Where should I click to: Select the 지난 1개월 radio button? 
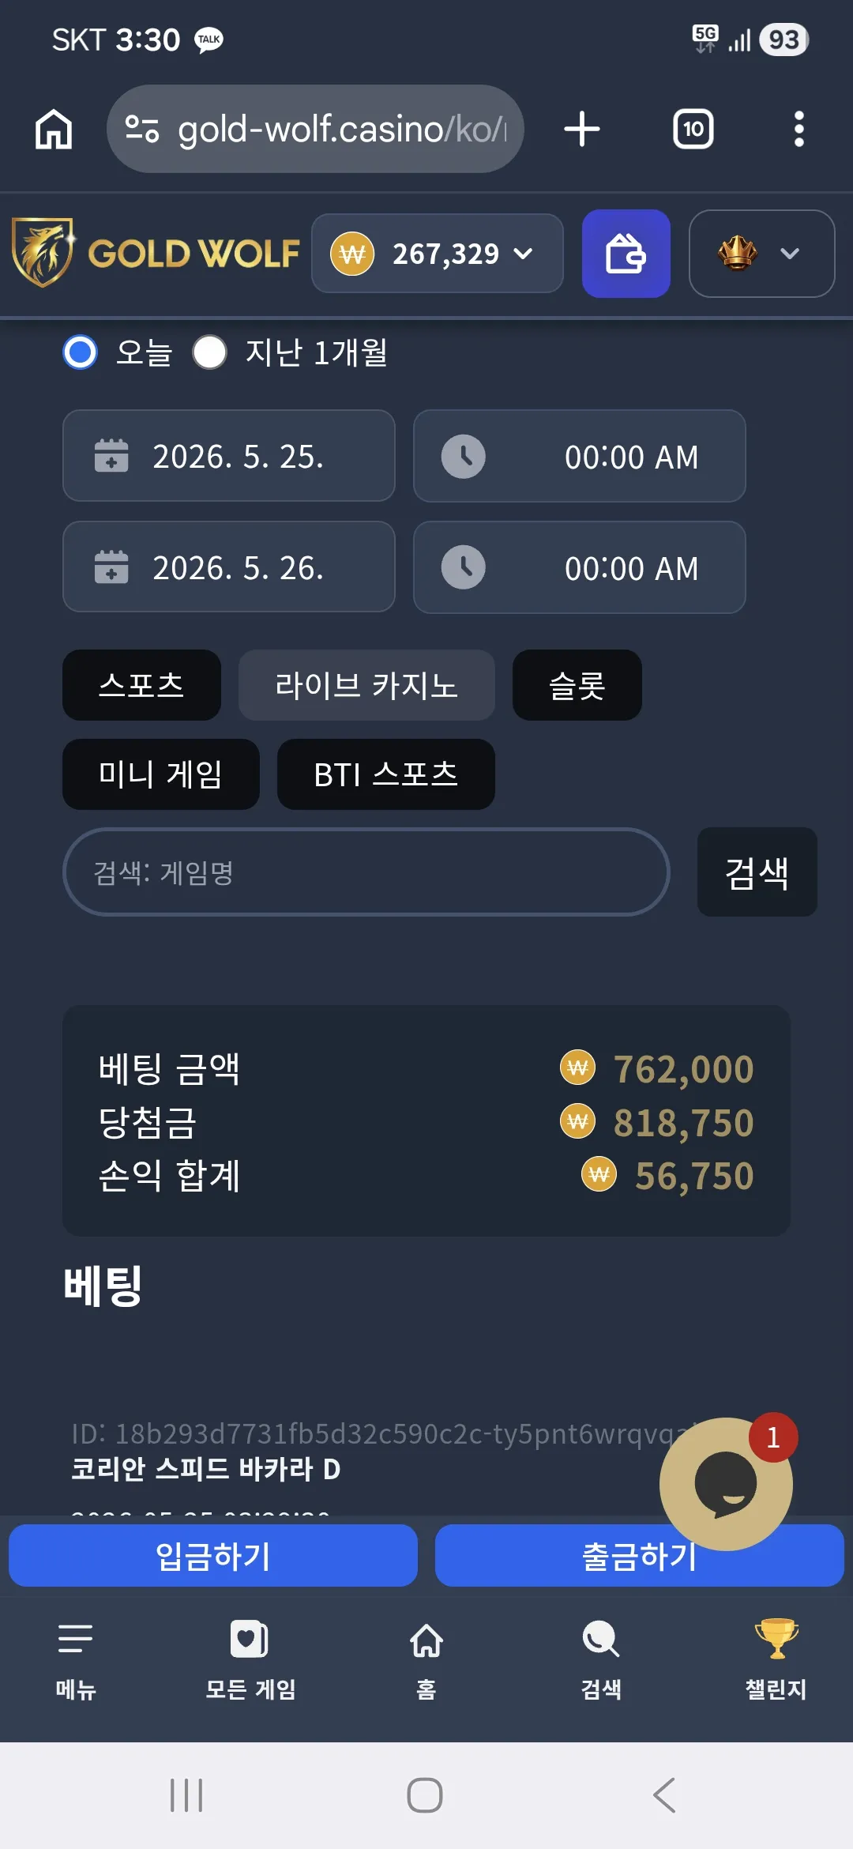(x=210, y=352)
